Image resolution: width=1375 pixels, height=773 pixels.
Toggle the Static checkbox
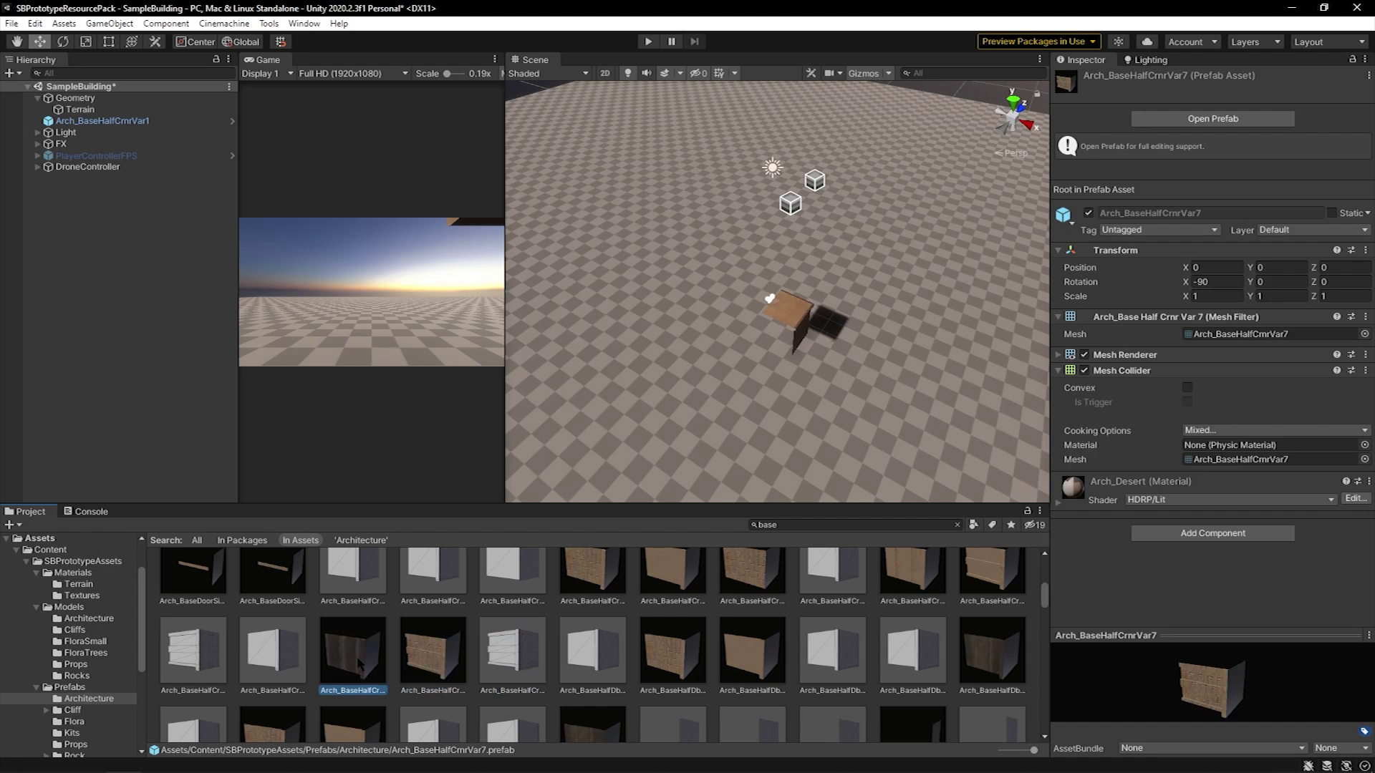coord(1331,213)
